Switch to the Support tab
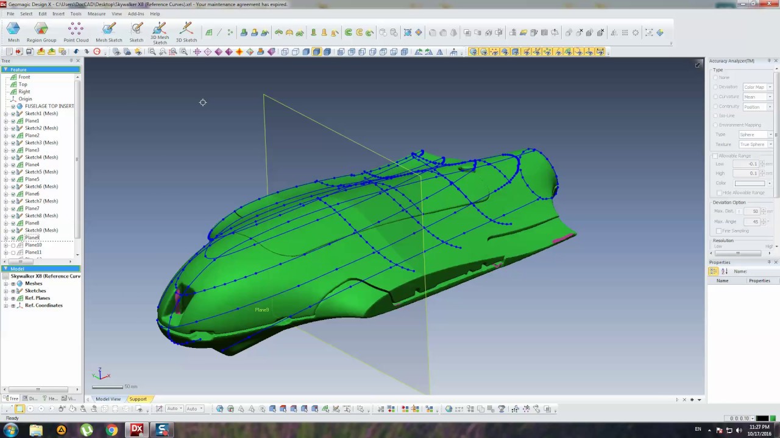The height and width of the screenshot is (438, 780). pos(138,399)
